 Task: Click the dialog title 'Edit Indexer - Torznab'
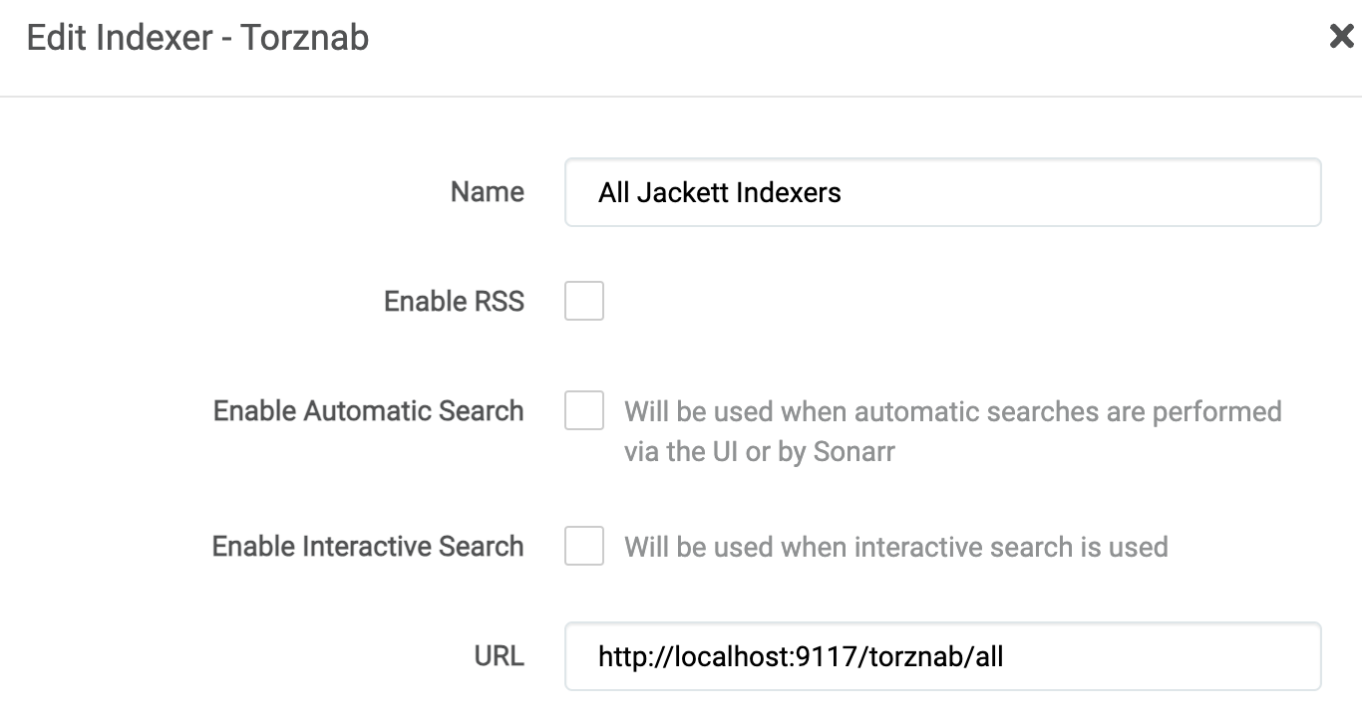coord(196,37)
